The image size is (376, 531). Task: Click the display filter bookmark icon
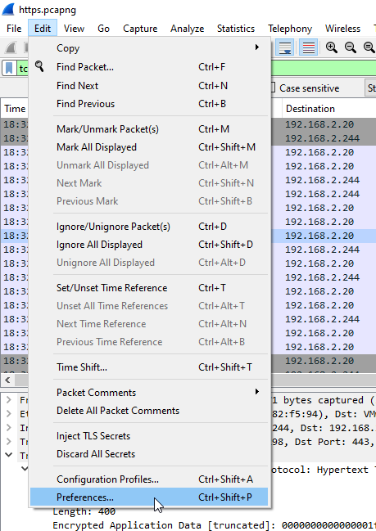(x=9, y=69)
